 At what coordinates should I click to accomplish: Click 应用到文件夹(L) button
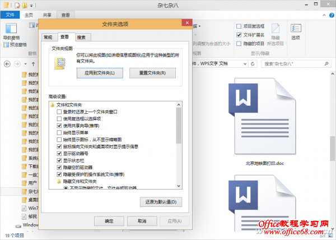point(100,73)
